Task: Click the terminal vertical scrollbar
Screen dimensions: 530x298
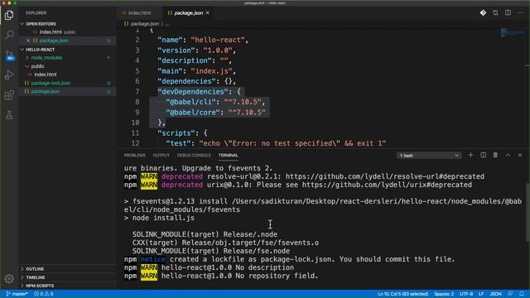Action: tap(528, 212)
